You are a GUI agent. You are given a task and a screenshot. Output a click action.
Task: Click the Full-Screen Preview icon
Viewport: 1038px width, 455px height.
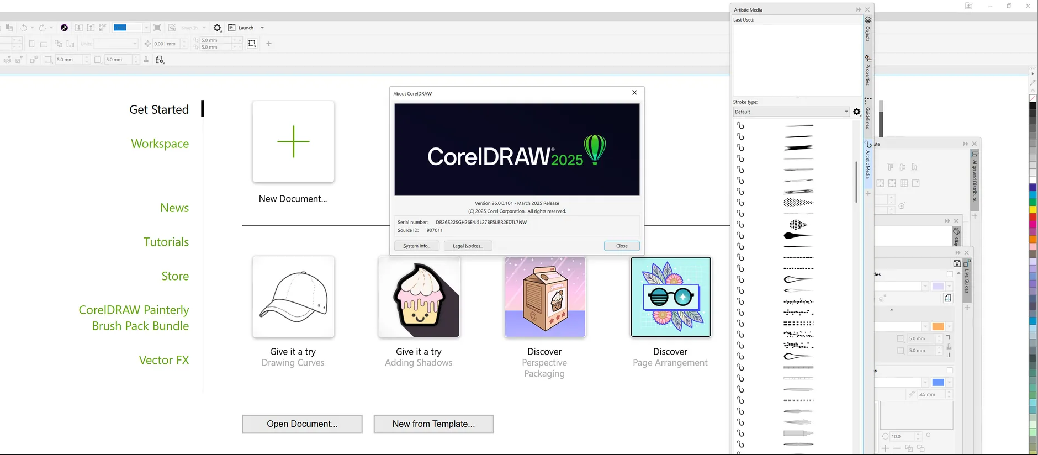coord(157,28)
